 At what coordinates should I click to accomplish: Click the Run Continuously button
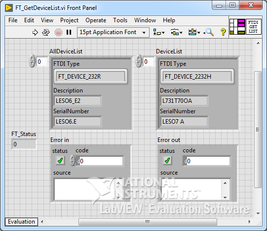click(45, 32)
